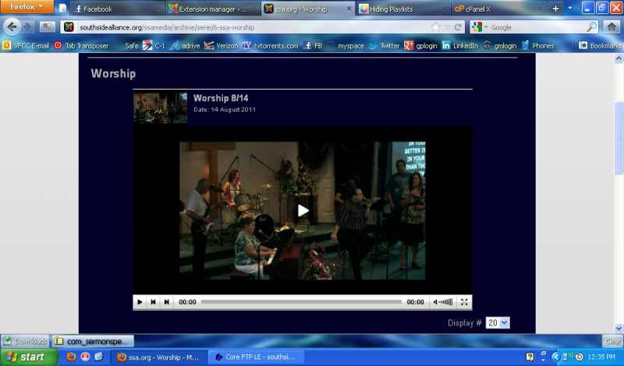This screenshot has width=624, height=366.
Task: Launch Firefox from the quick launch icon
Action: point(71,357)
